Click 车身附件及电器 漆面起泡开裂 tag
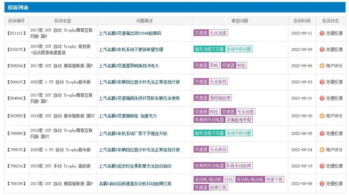Image resolution: width=349 pixels, height=195 pixels. pos(223,119)
